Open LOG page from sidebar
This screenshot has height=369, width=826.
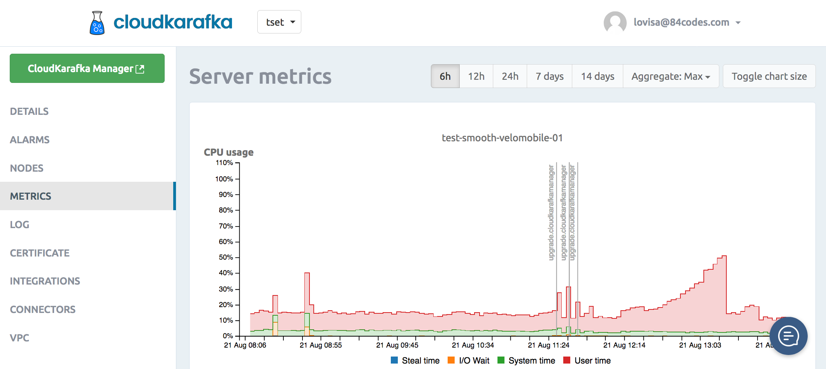click(x=19, y=225)
